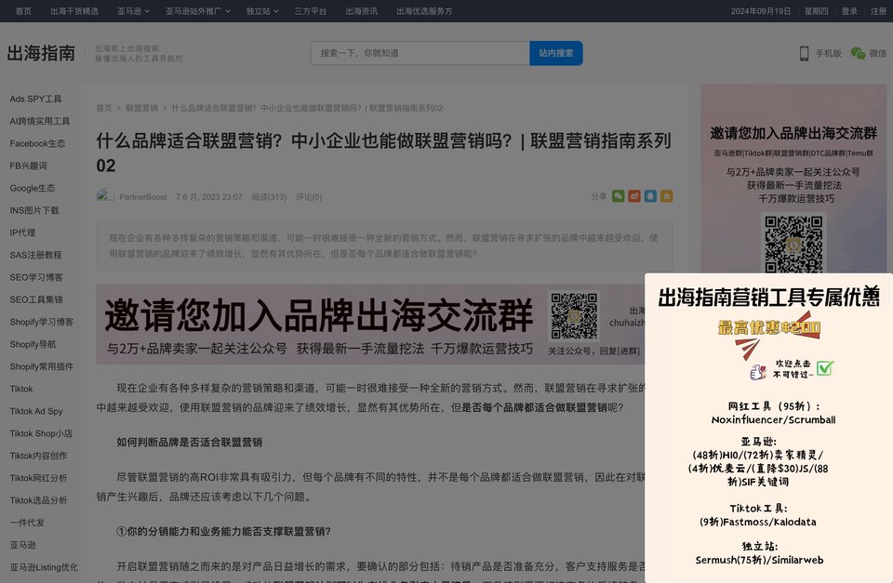Open 出海优选服务方 in the top navigation

[x=424, y=11]
